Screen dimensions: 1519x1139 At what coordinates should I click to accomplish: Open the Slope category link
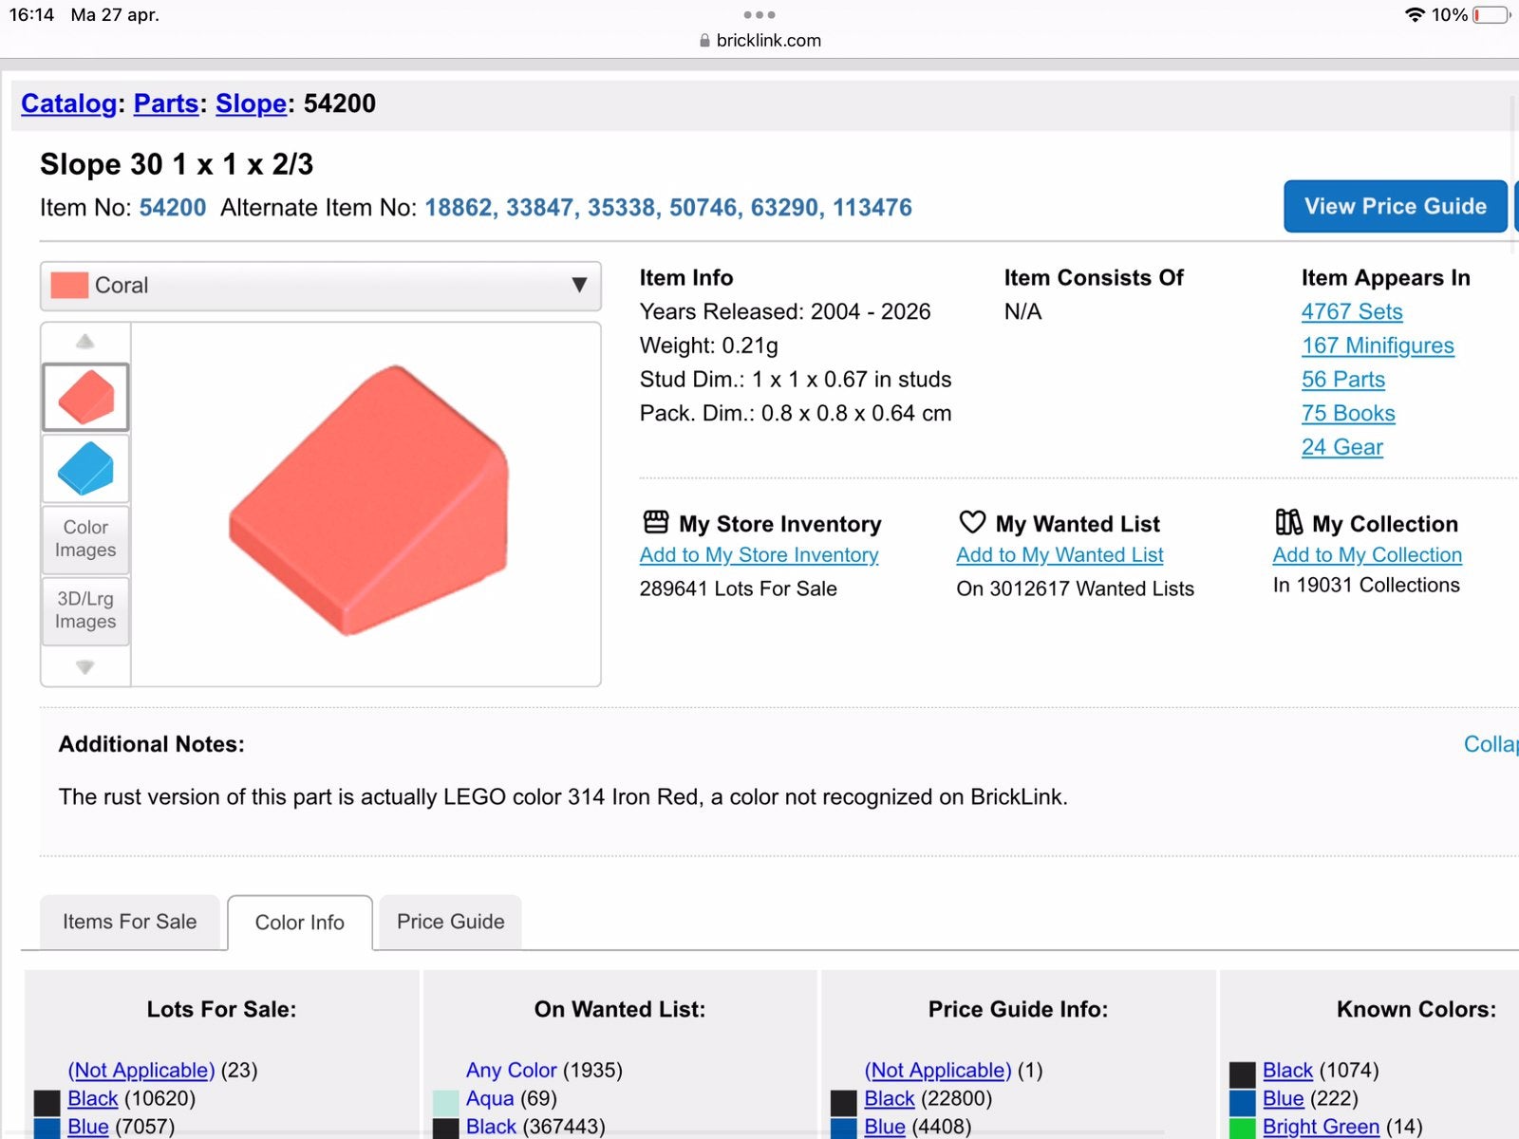pyautogui.click(x=251, y=103)
